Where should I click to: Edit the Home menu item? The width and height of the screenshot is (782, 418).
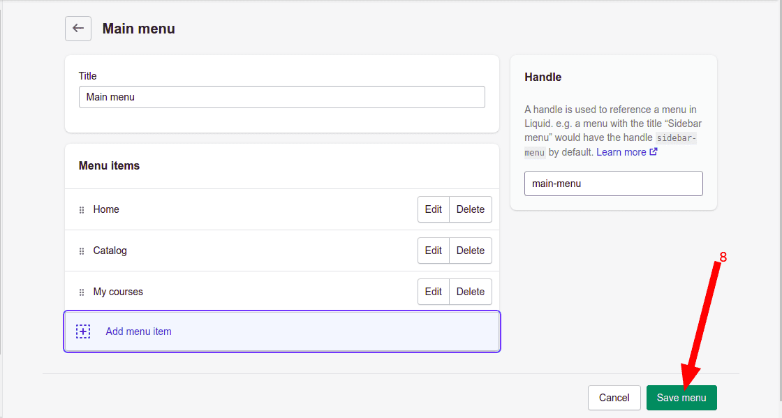tap(433, 209)
